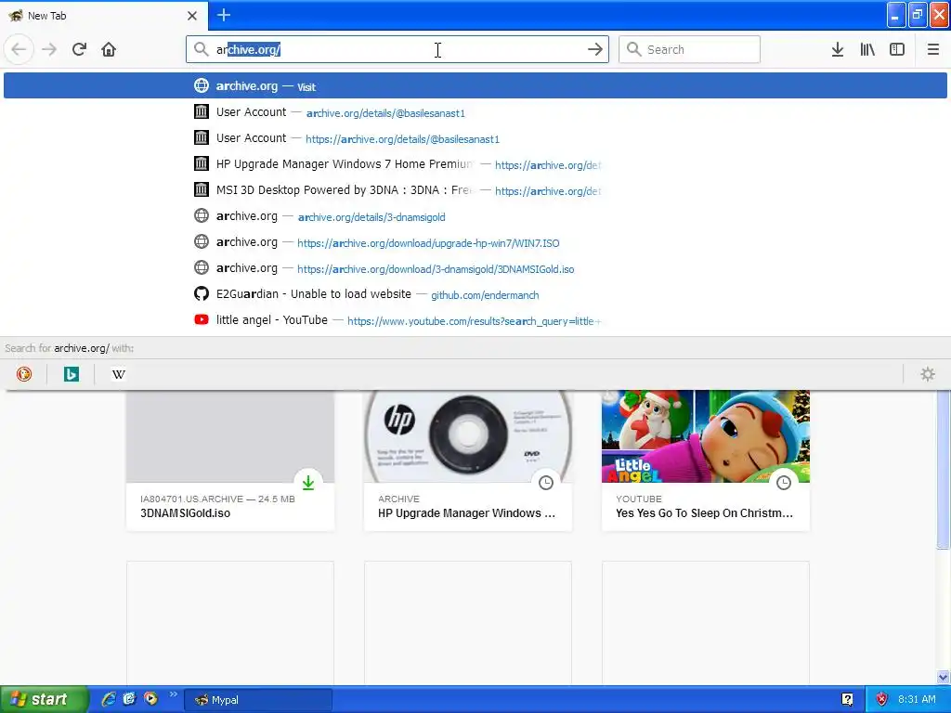The image size is (951, 713).
Task: Click the GitHub icon in suggestions
Action: point(202,294)
